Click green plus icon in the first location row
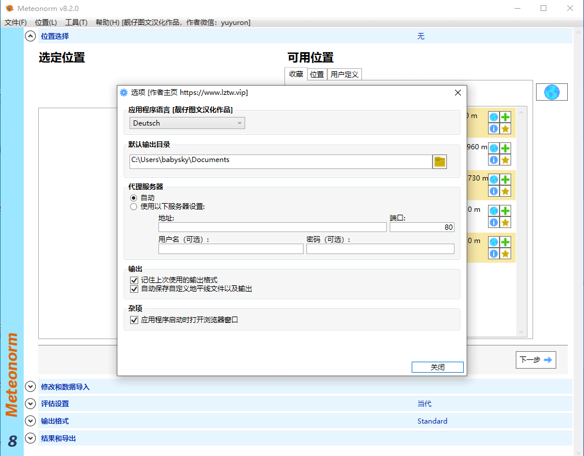Screen dimensions: 584x456 point(505,117)
